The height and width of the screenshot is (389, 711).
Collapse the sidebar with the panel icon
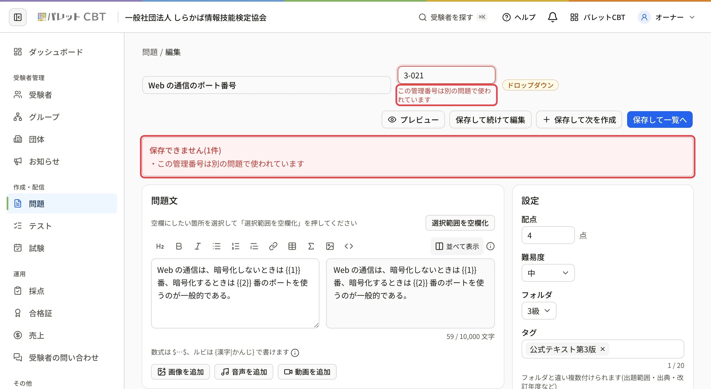(18, 17)
